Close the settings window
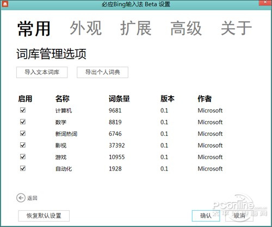This screenshot has width=272, height=227. pos(265,3)
